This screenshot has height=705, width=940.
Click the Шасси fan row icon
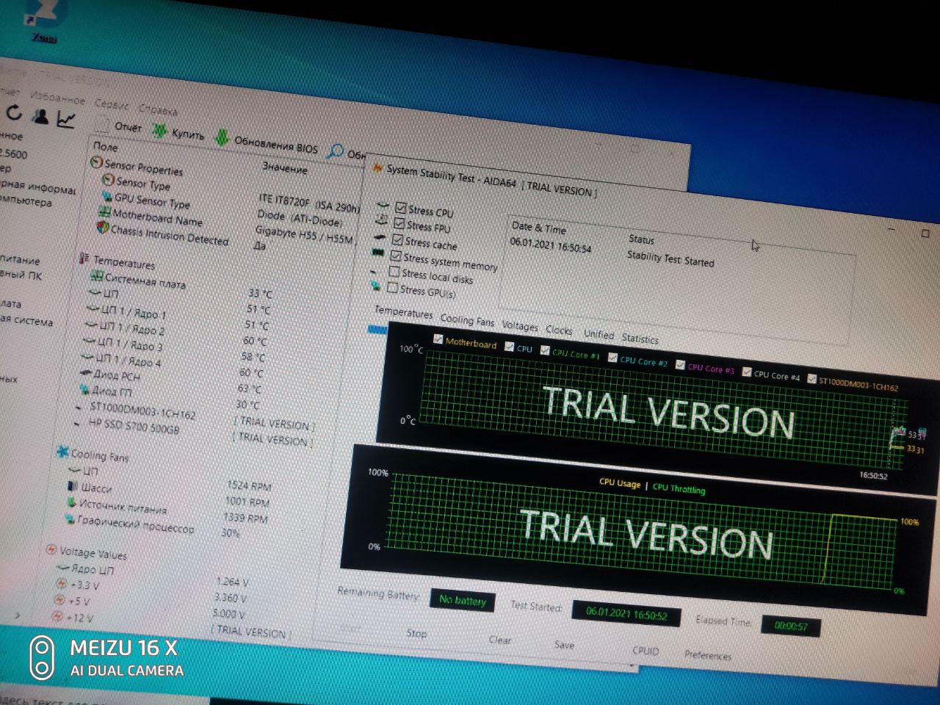point(73,486)
